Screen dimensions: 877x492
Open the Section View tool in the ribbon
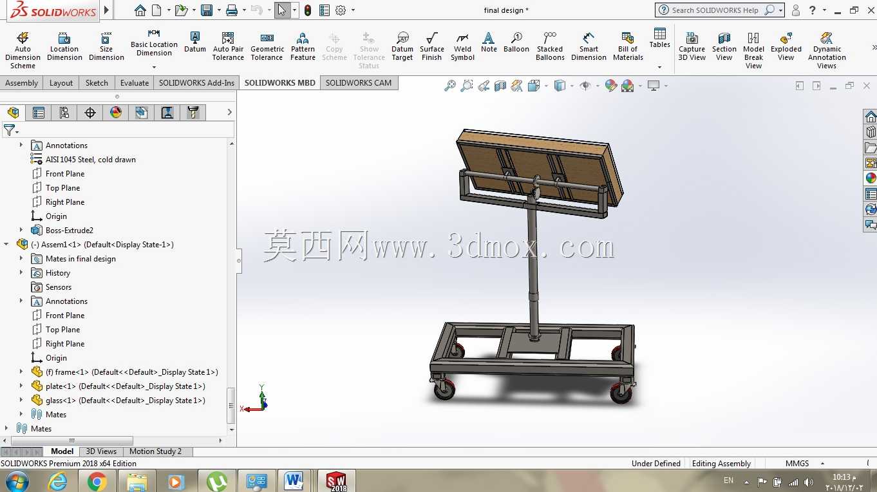click(724, 46)
